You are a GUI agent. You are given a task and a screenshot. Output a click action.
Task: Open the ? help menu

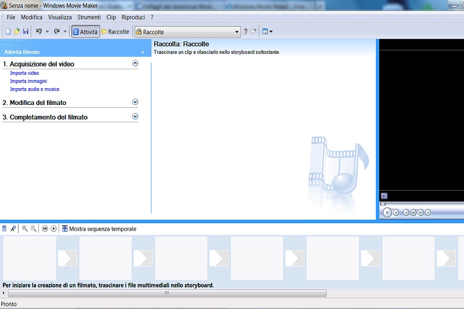(x=152, y=17)
